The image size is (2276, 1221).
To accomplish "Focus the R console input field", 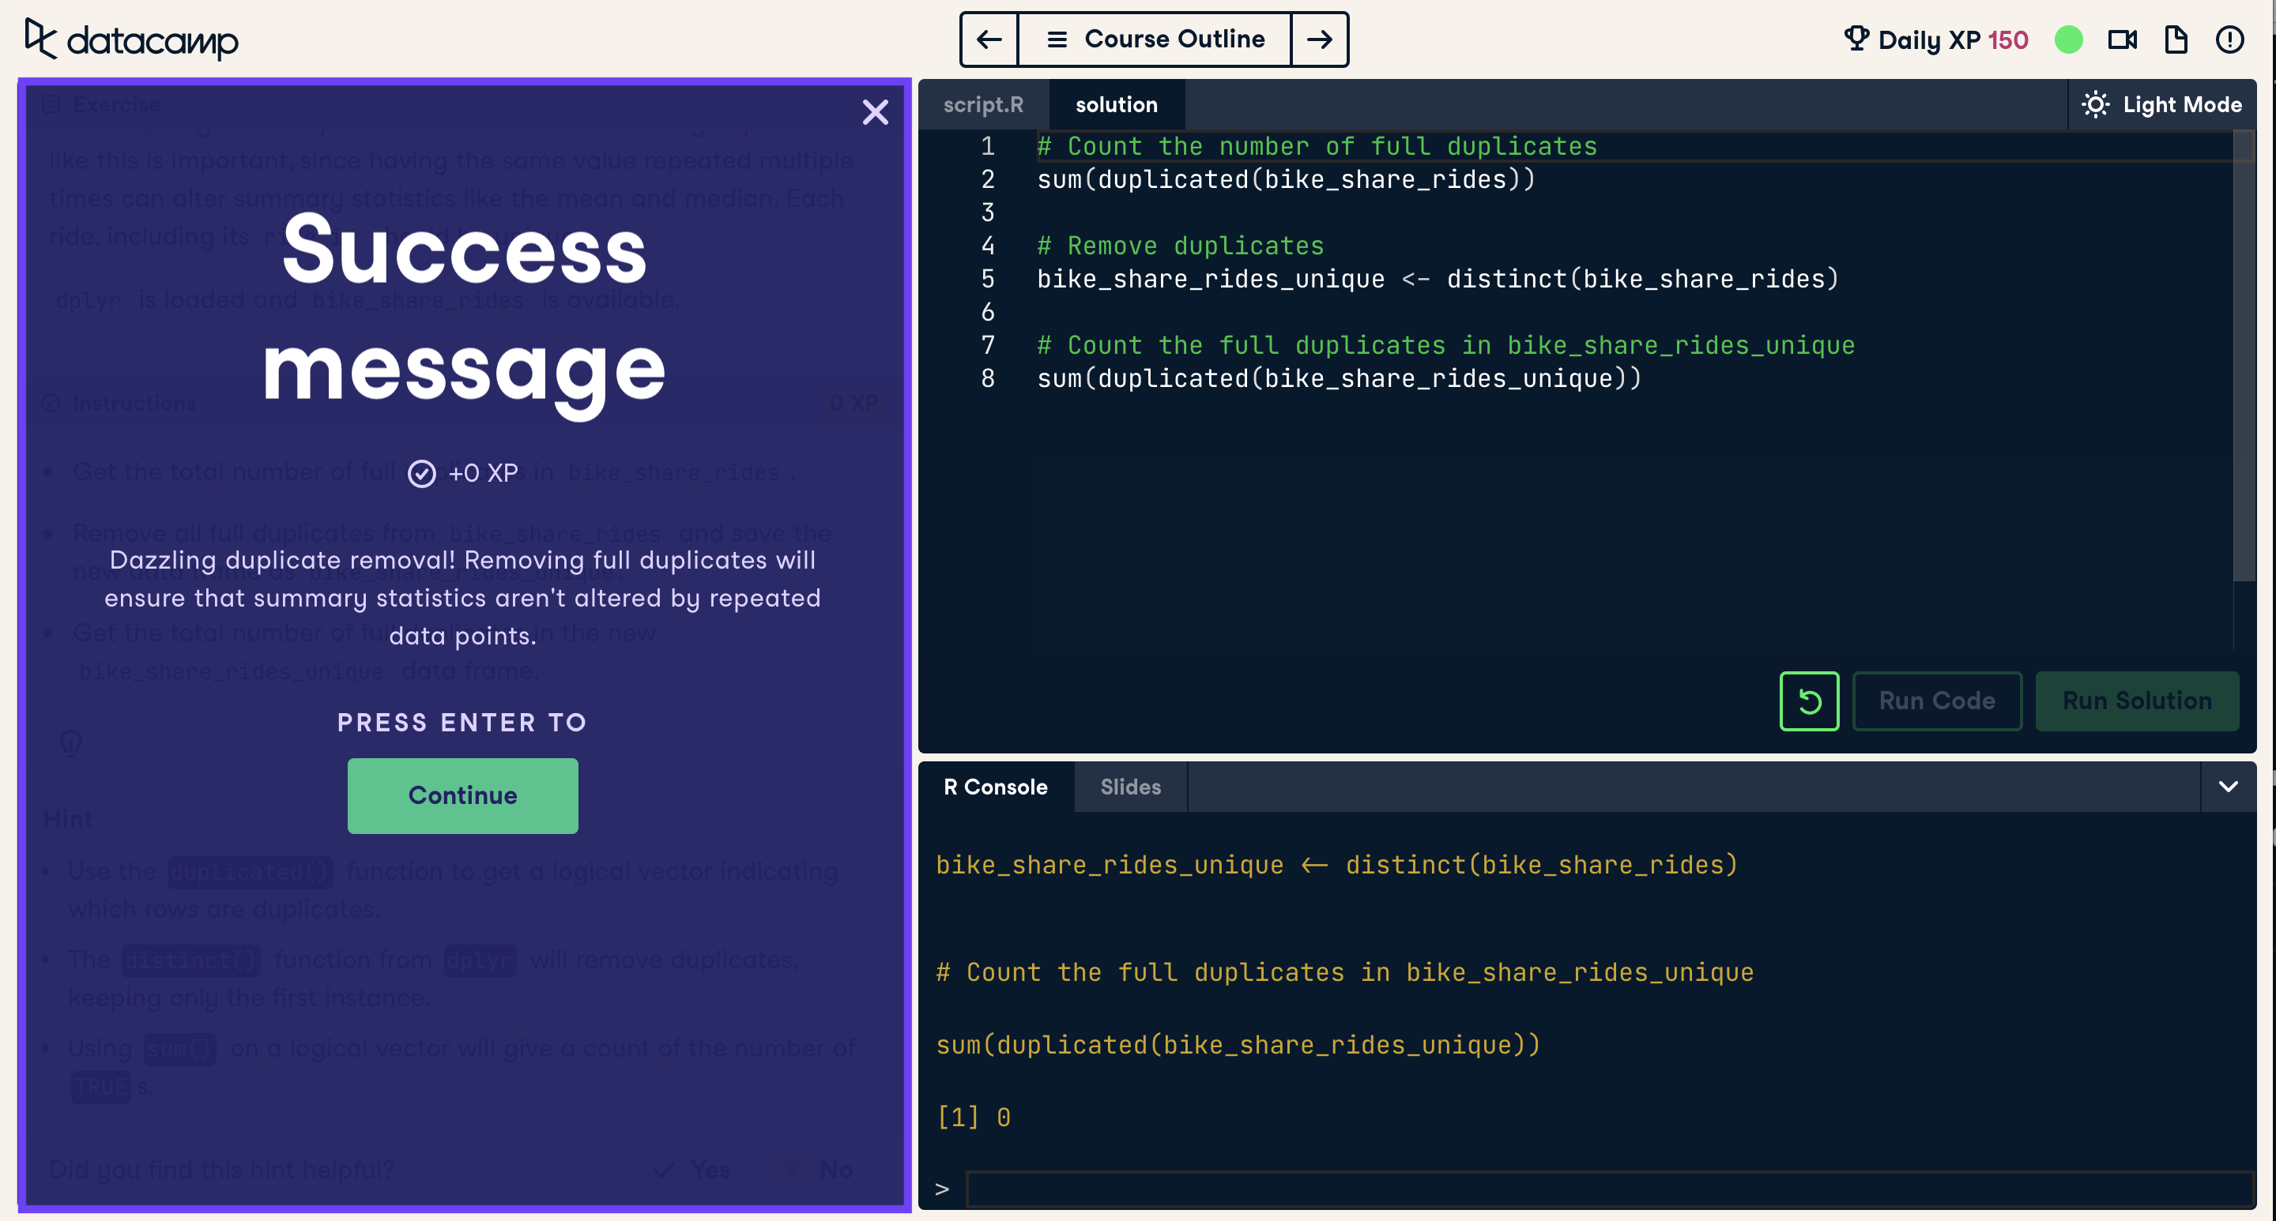I will click(x=1610, y=1189).
